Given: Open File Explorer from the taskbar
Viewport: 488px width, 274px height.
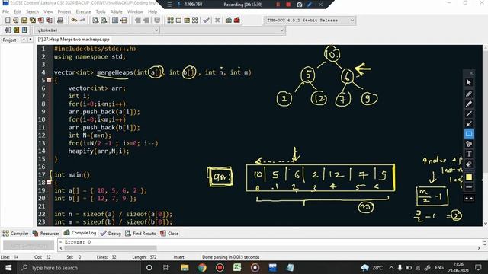Looking at the screenshot, I should (185, 267).
